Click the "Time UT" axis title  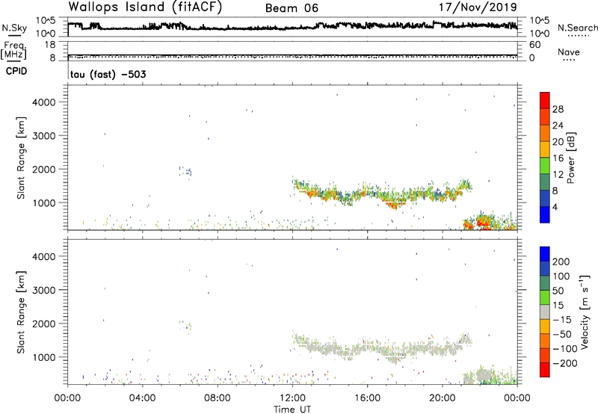[x=292, y=410]
